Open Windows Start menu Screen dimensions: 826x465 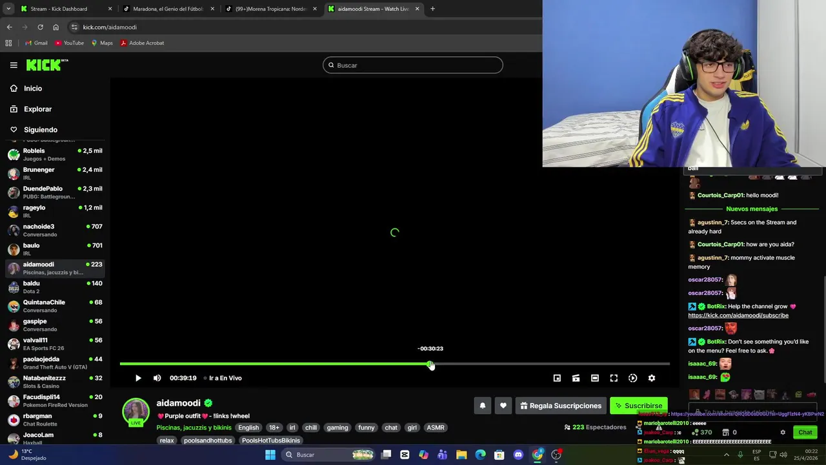click(270, 455)
